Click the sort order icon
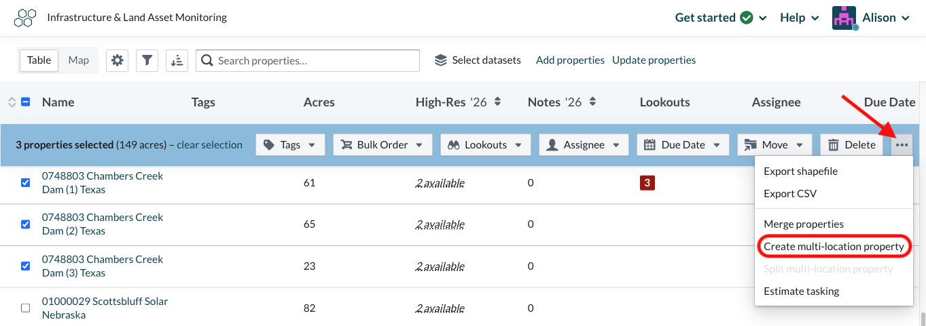This screenshot has width=926, height=326. coord(177,60)
